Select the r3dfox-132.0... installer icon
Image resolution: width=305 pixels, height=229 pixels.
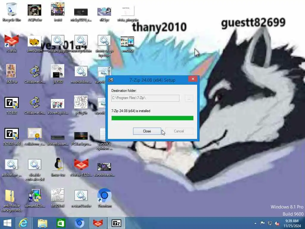[81, 167]
